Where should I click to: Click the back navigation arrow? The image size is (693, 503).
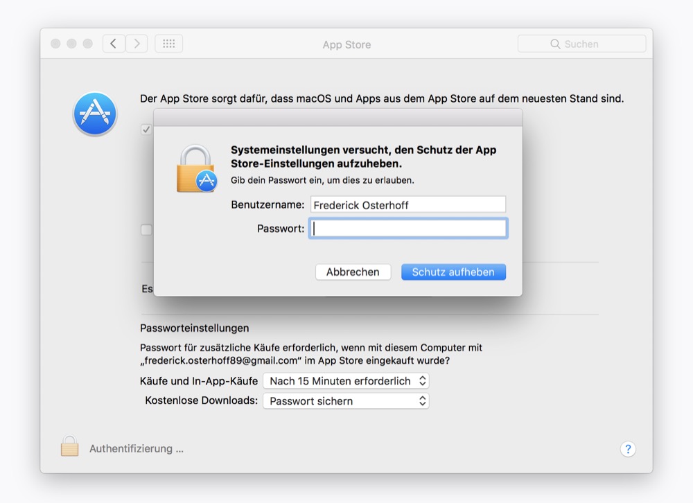click(114, 44)
